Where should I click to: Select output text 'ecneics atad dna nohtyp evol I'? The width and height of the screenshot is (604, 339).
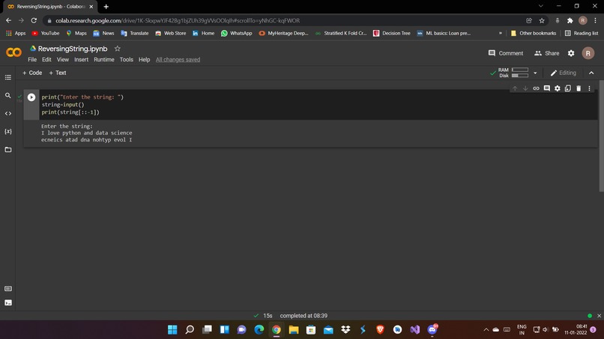(87, 140)
